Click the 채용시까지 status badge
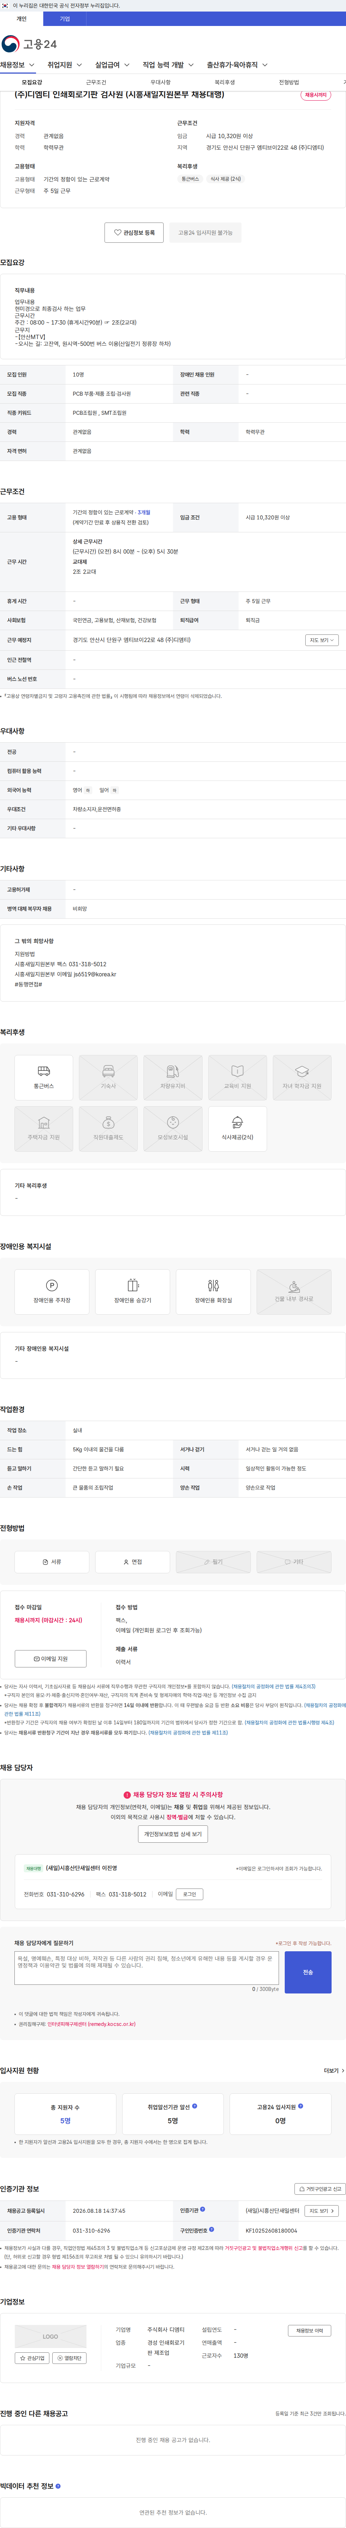This screenshot has width=346, height=2528. (316, 95)
